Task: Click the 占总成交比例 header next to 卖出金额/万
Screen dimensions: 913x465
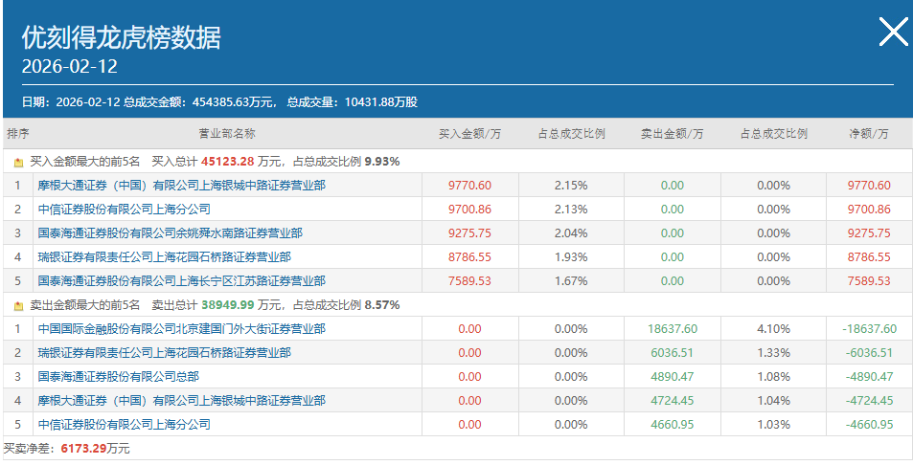Action: (774, 134)
